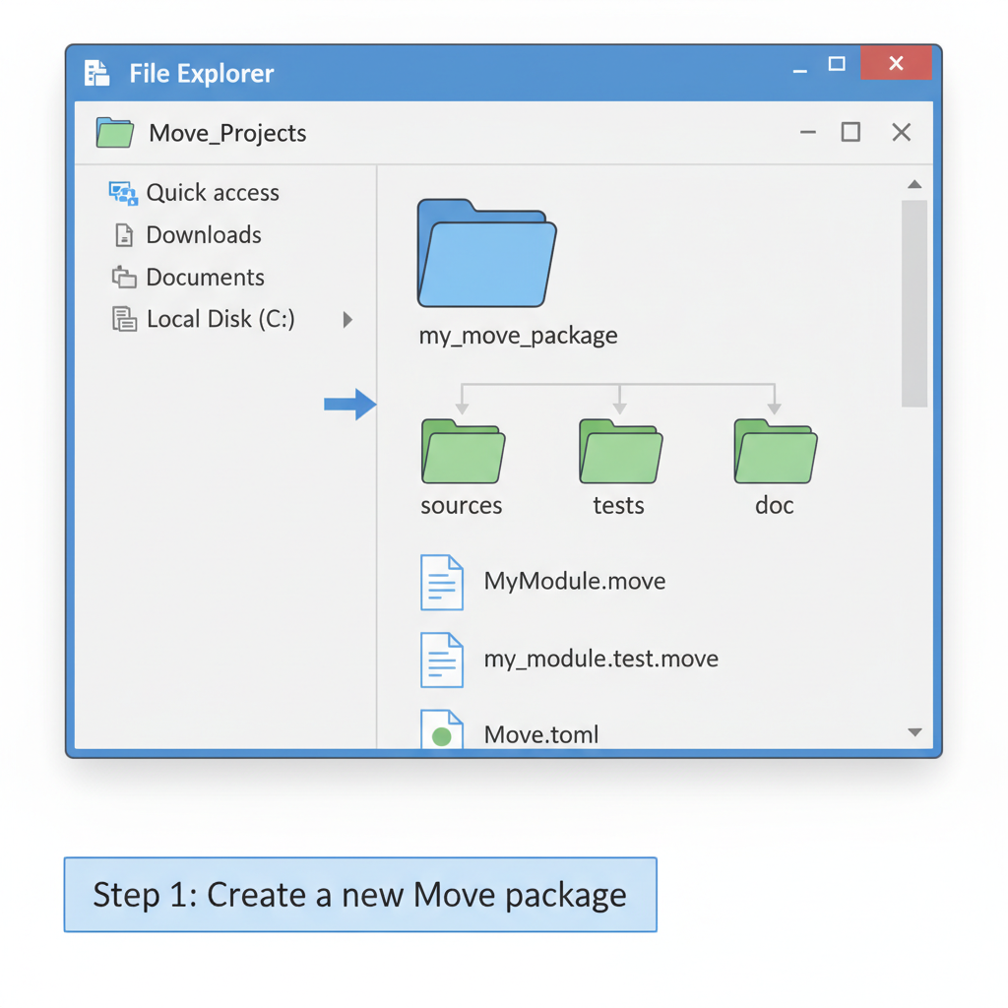Click the Downloads sidebar label

(204, 234)
